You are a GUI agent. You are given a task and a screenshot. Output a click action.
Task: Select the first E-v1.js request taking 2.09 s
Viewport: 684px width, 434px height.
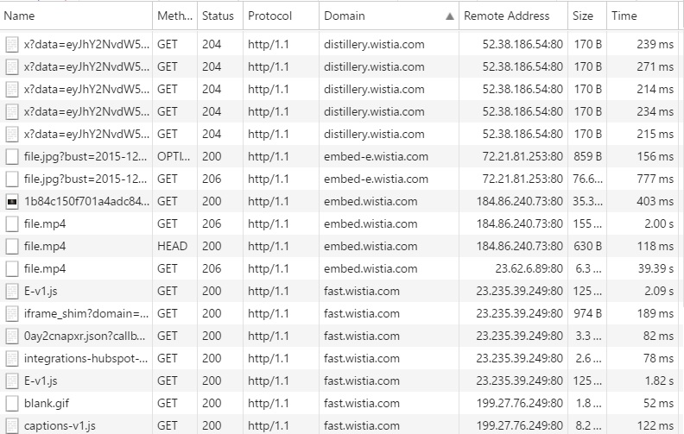click(339, 291)
